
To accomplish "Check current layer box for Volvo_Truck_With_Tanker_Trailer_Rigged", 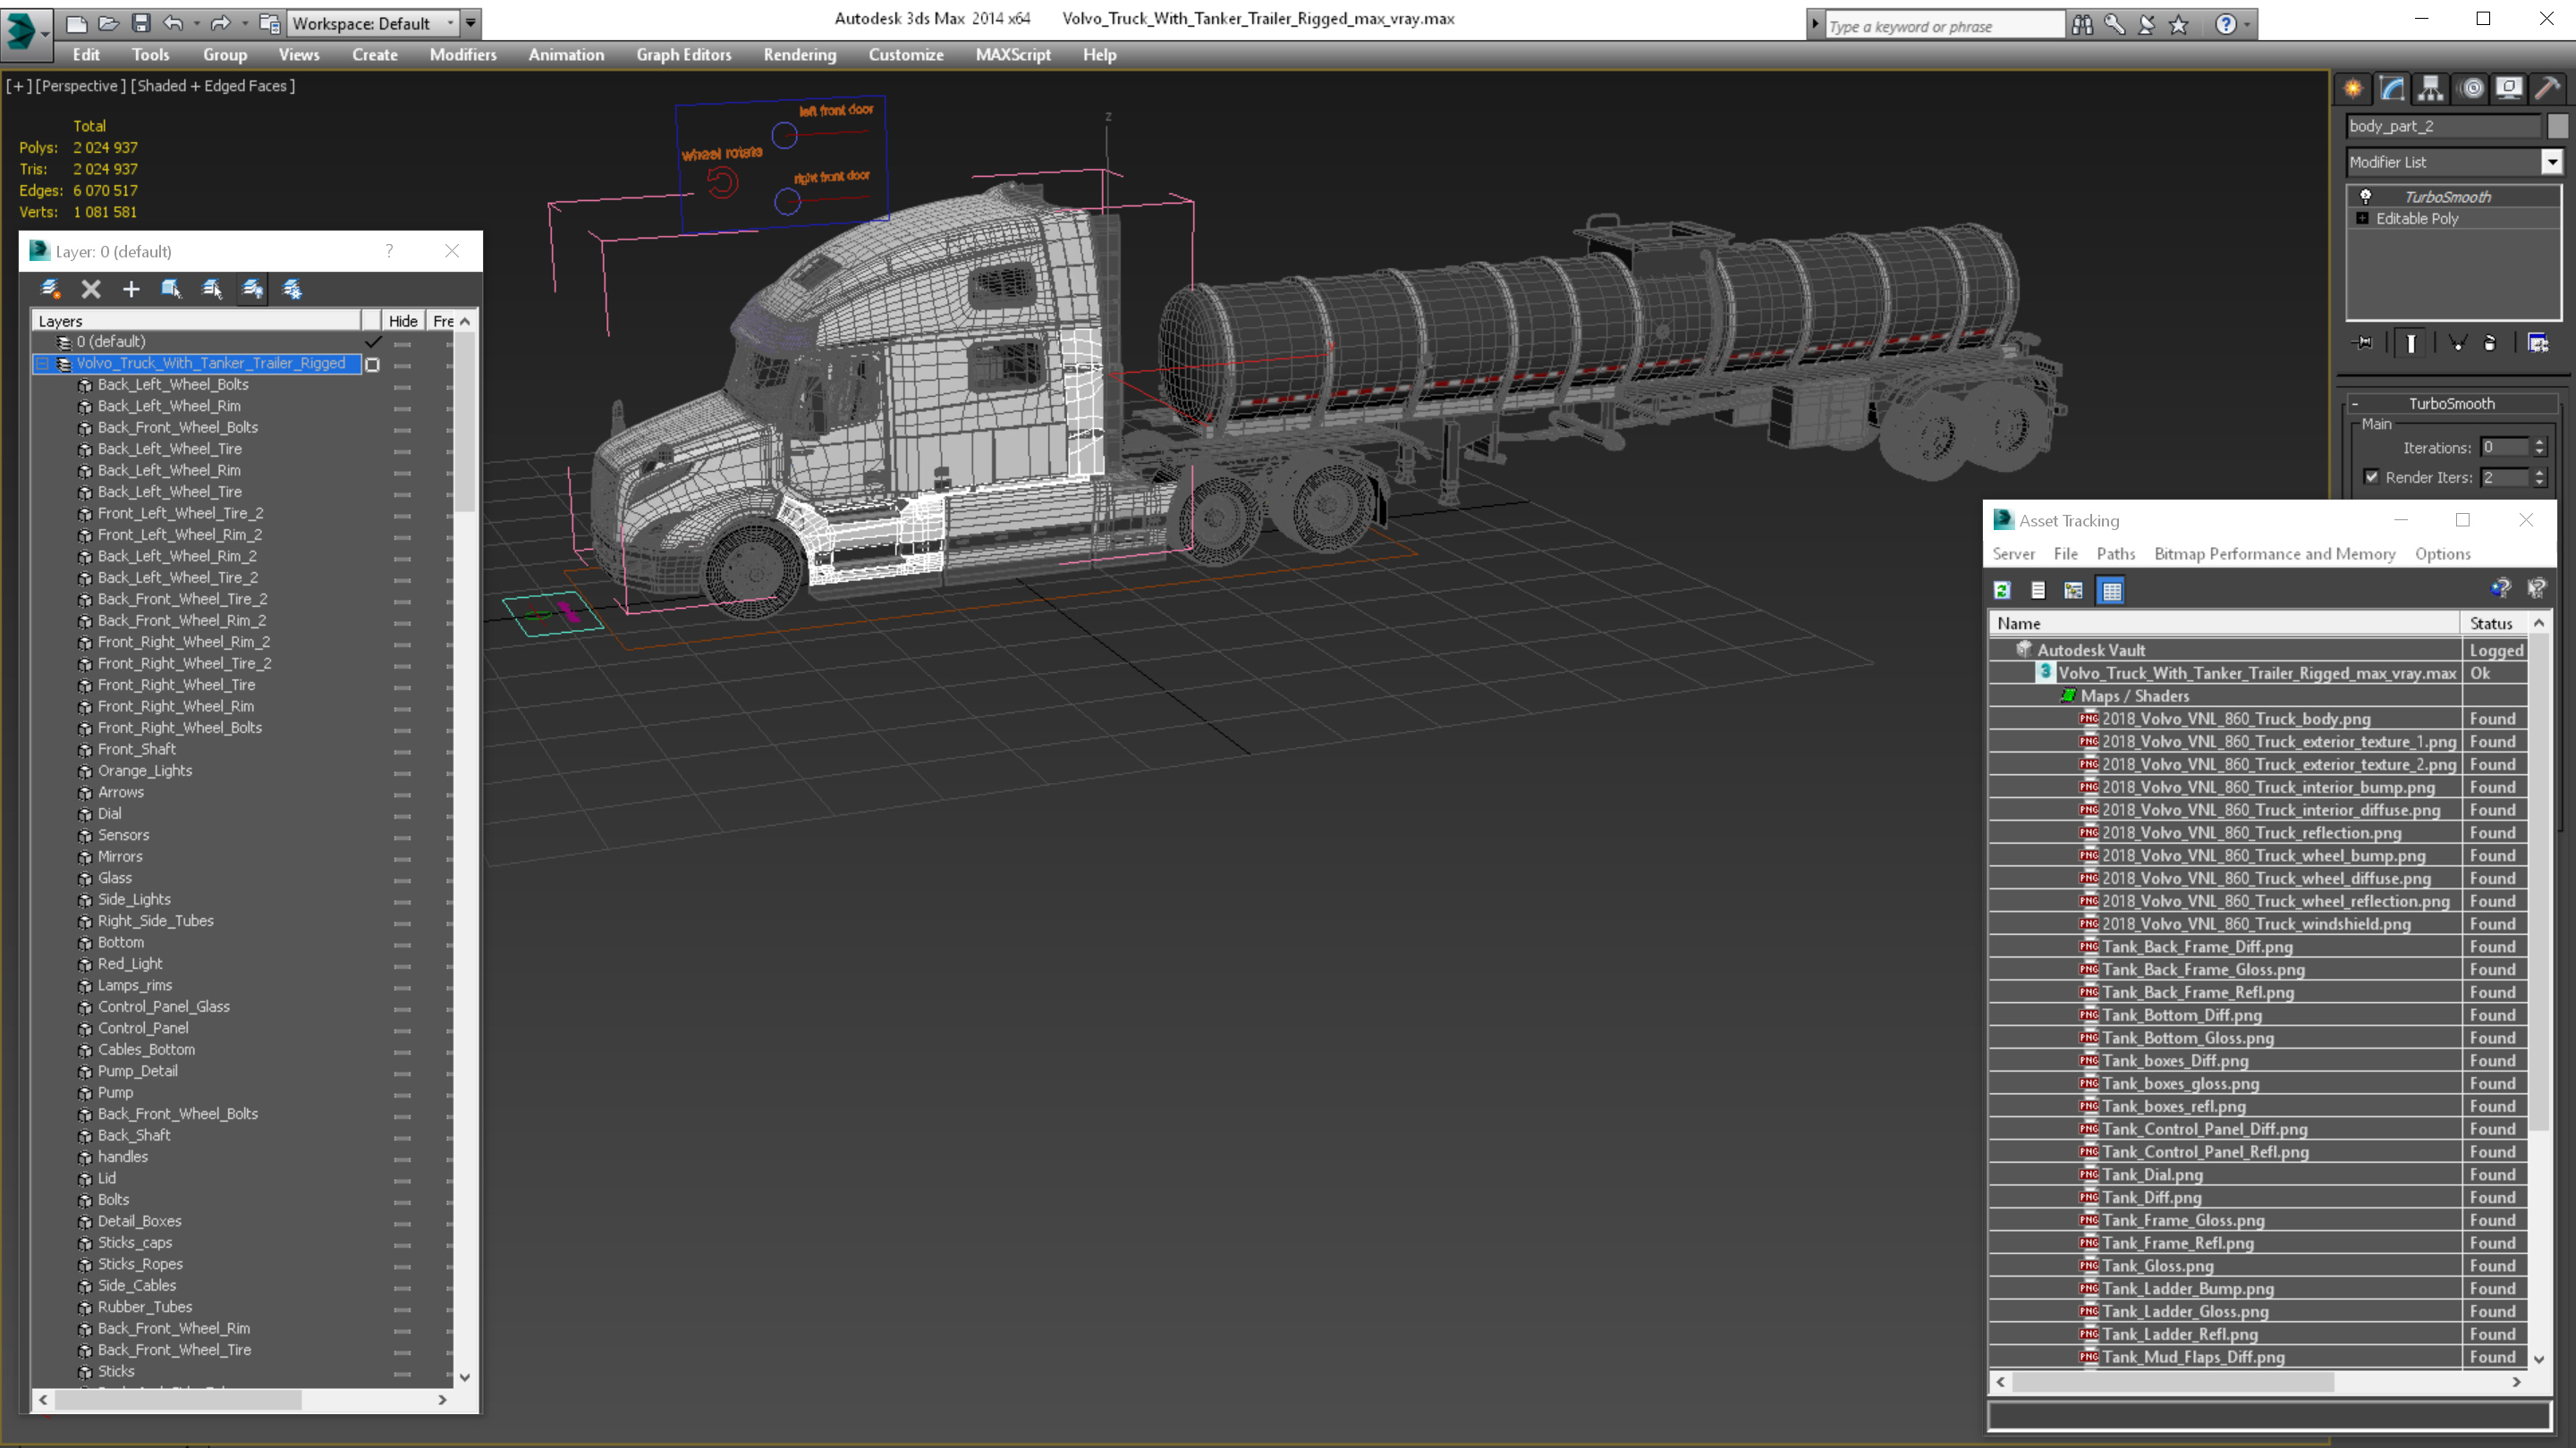I will coord(372,365).
